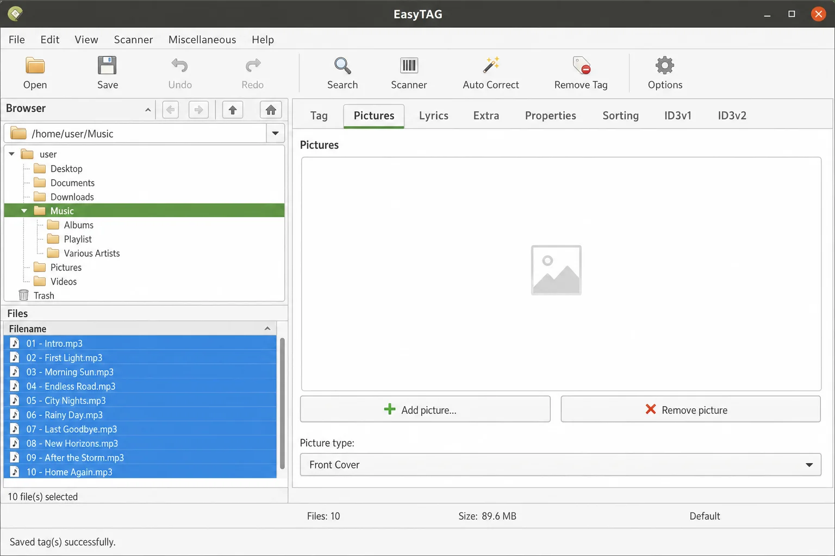The image size is (835, 556).
Task: Close the EasyTAG window
Action: [x=818, y=14]
